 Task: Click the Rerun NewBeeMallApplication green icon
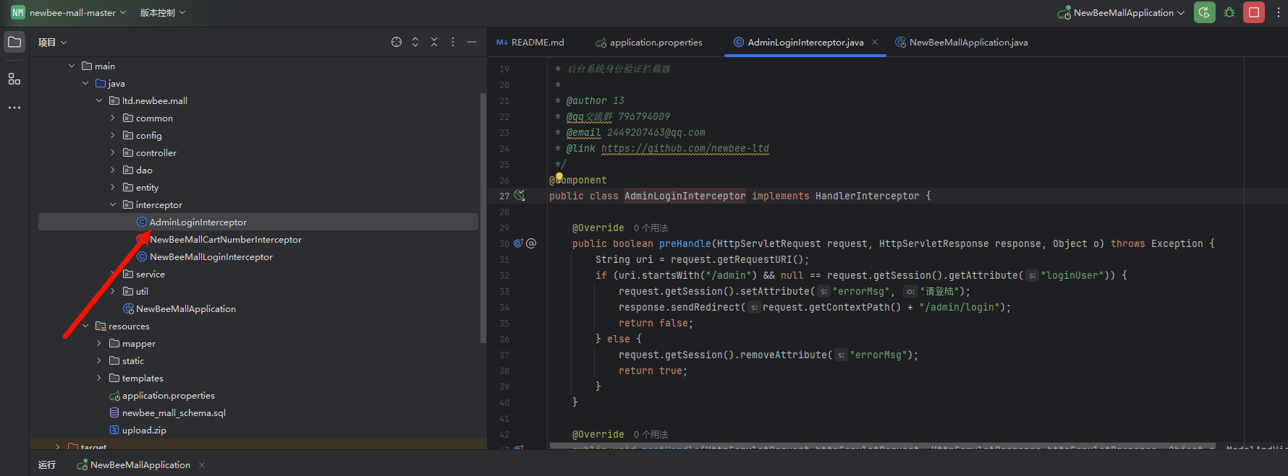(x=1204, y=13)
